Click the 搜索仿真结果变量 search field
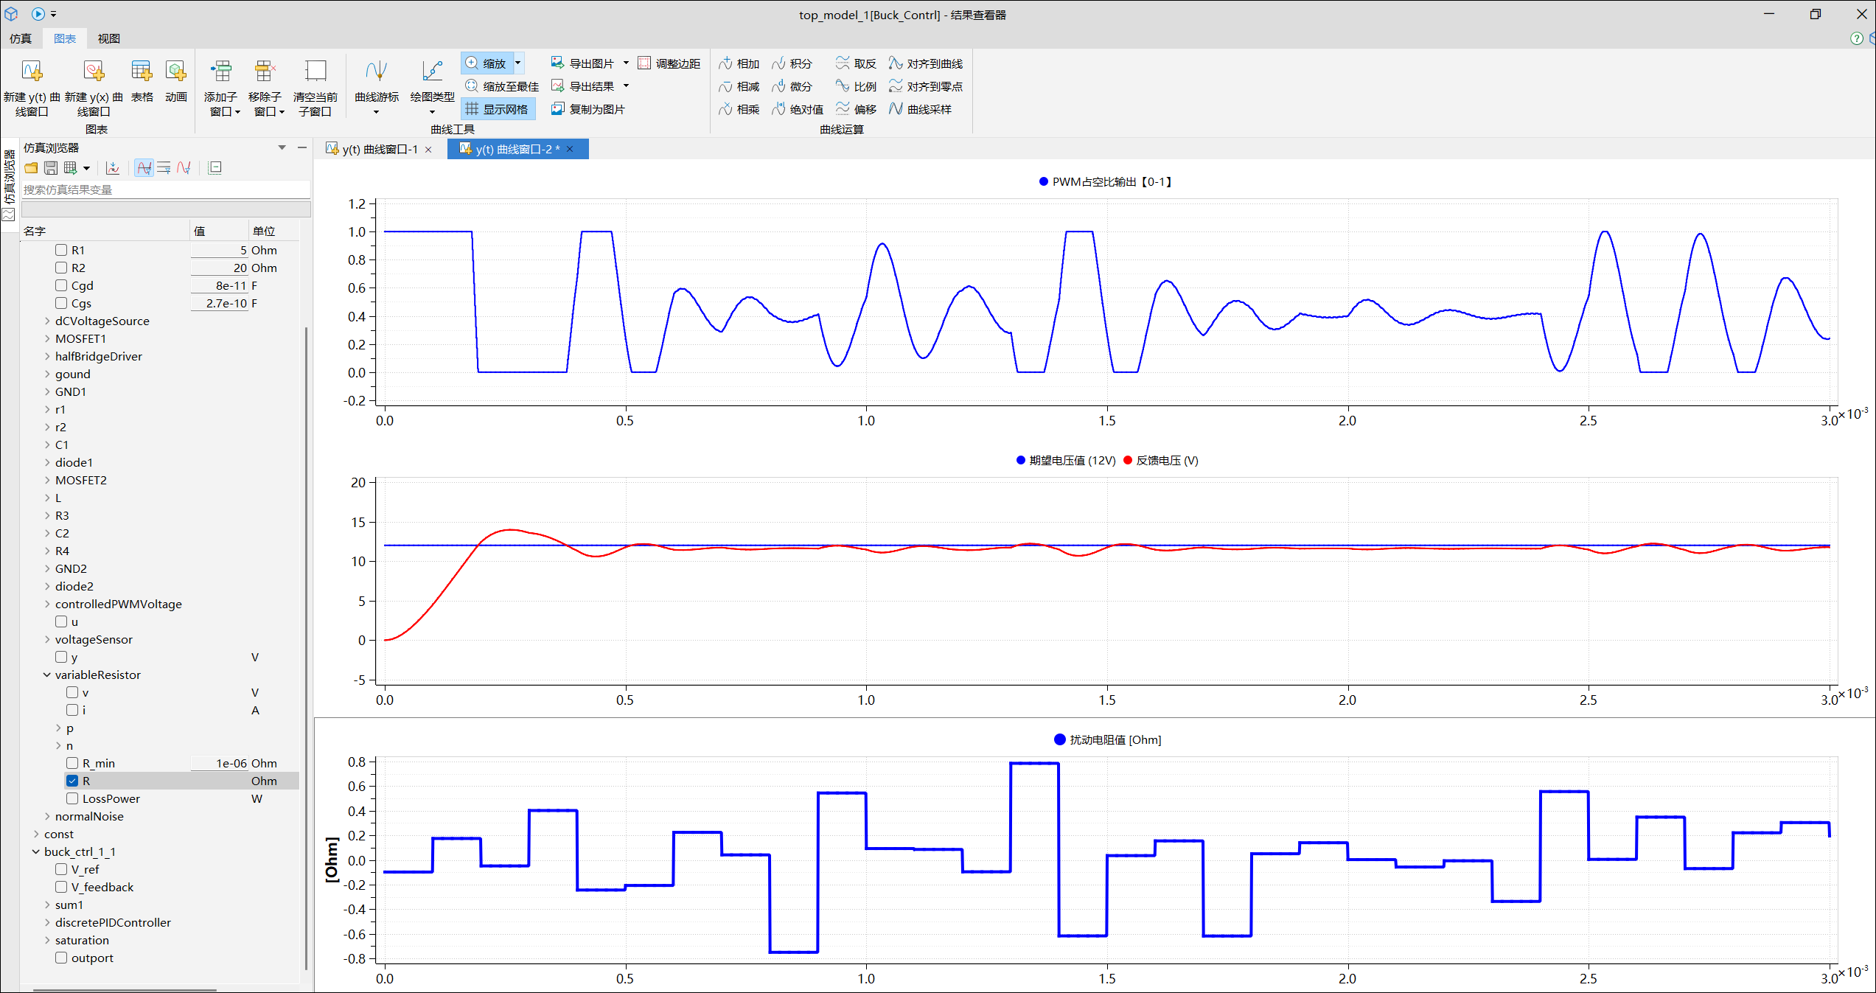This screenshot has height=993, width=1876. pyautogui.click(x=165, y=189)
